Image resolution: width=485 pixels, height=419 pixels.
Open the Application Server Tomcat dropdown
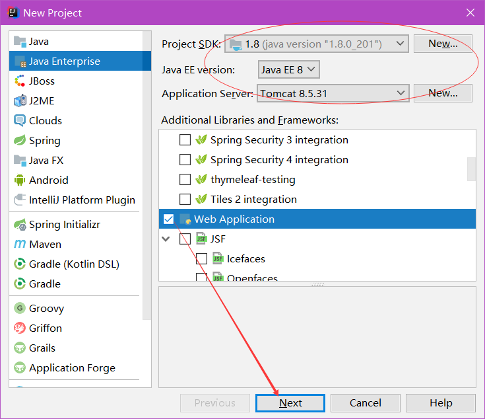click(333, 93)
